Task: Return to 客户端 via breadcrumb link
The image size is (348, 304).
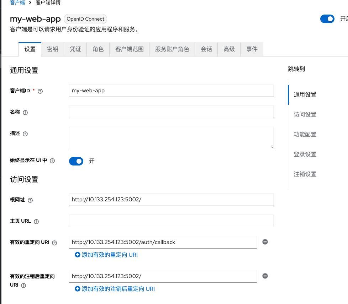Action: click(17, 2)
